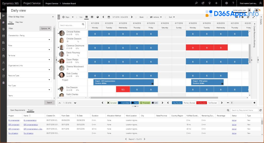Collapse the Filter & Map View panel
Viewport: 264px width, 143px height.
53,17
